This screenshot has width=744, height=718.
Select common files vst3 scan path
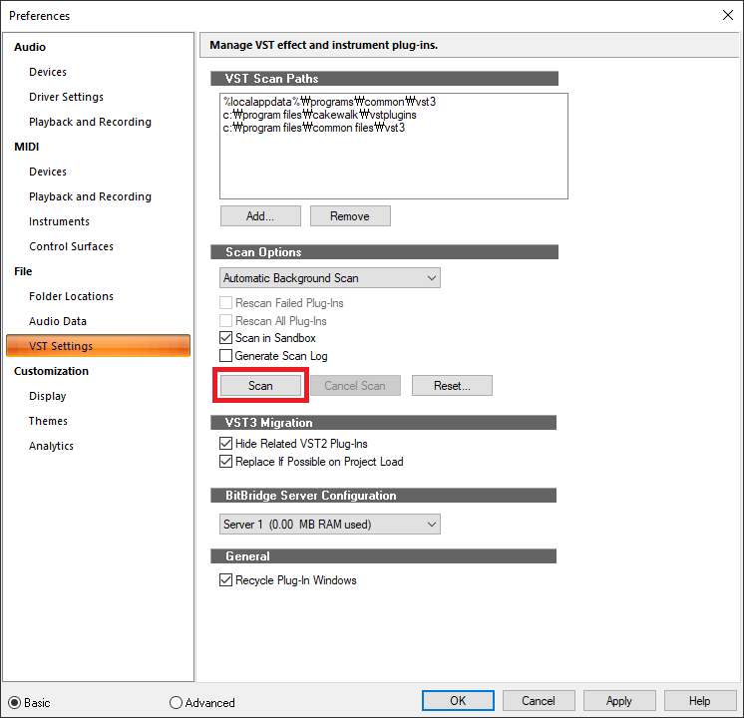point(313,128)
